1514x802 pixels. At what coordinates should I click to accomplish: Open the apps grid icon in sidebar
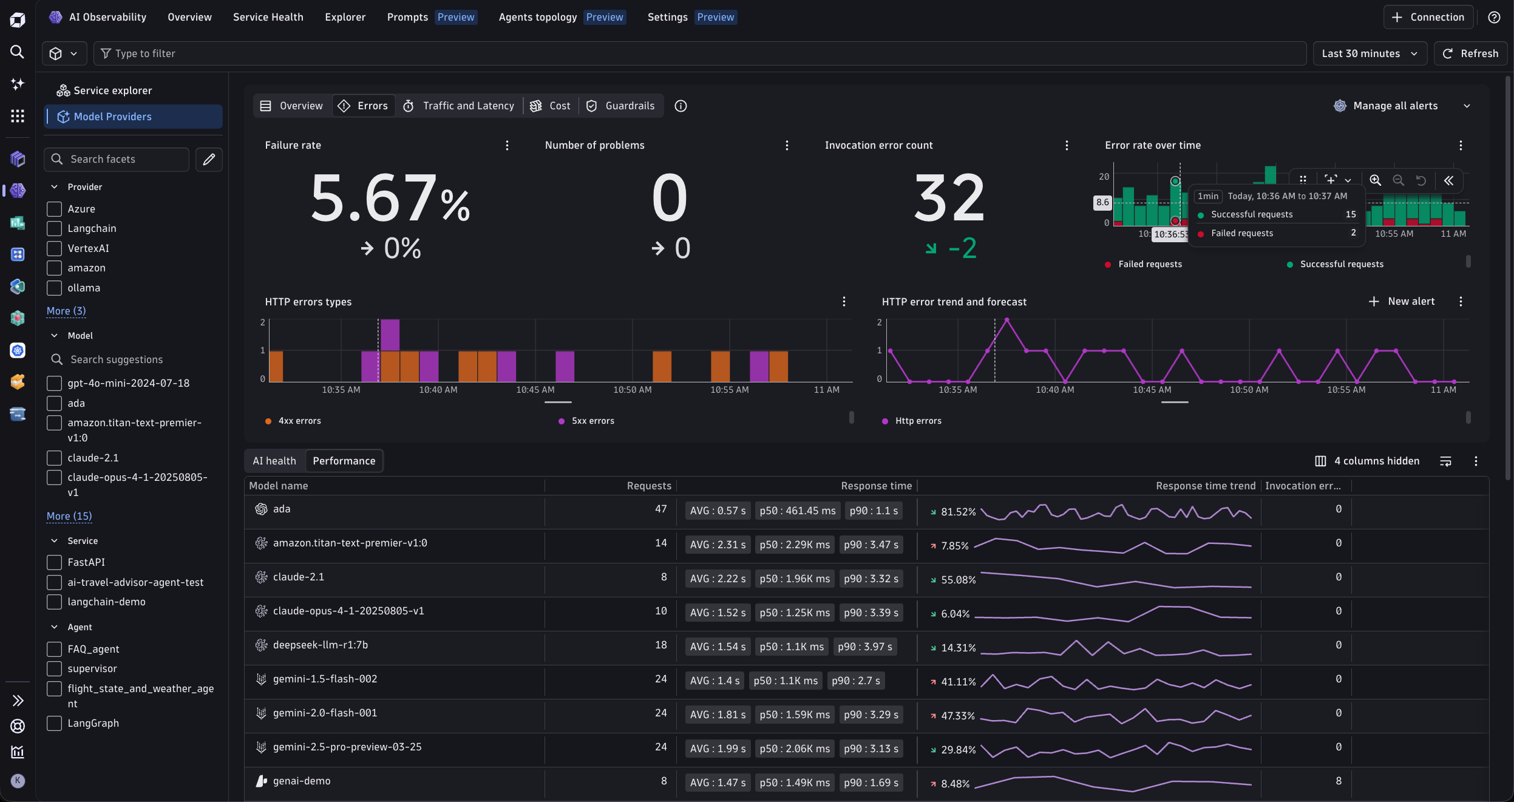[x=18, y=115]
